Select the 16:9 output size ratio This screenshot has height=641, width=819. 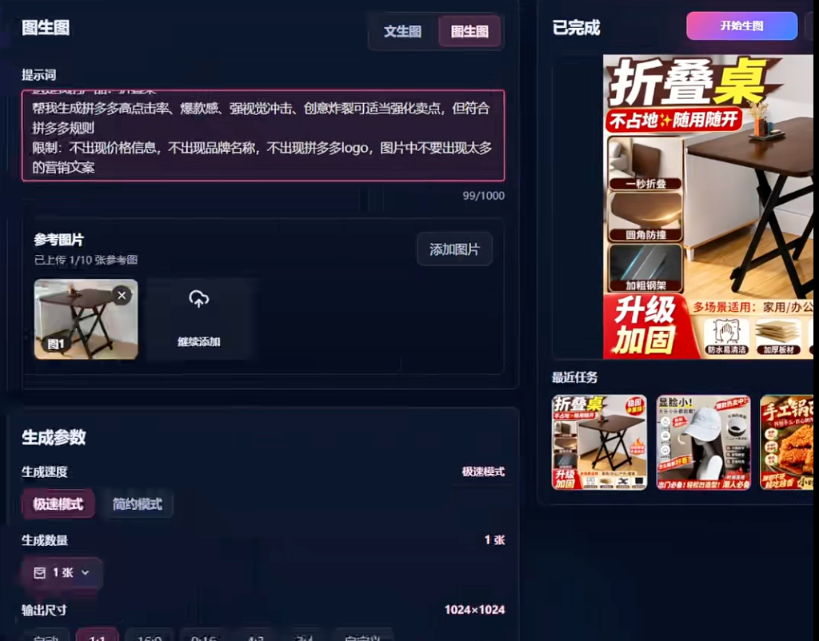click(x=150, y=635)
